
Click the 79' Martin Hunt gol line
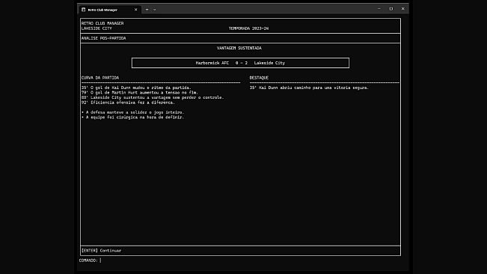tap(140, 93)
